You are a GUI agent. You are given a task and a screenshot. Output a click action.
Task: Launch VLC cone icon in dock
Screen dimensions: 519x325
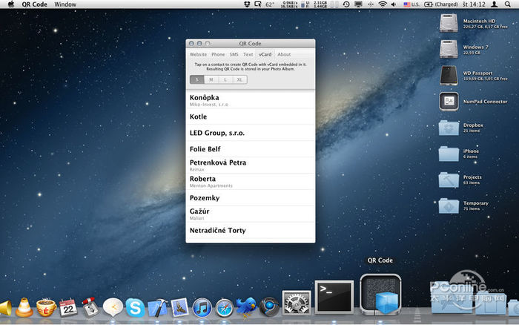pos(24,307)
